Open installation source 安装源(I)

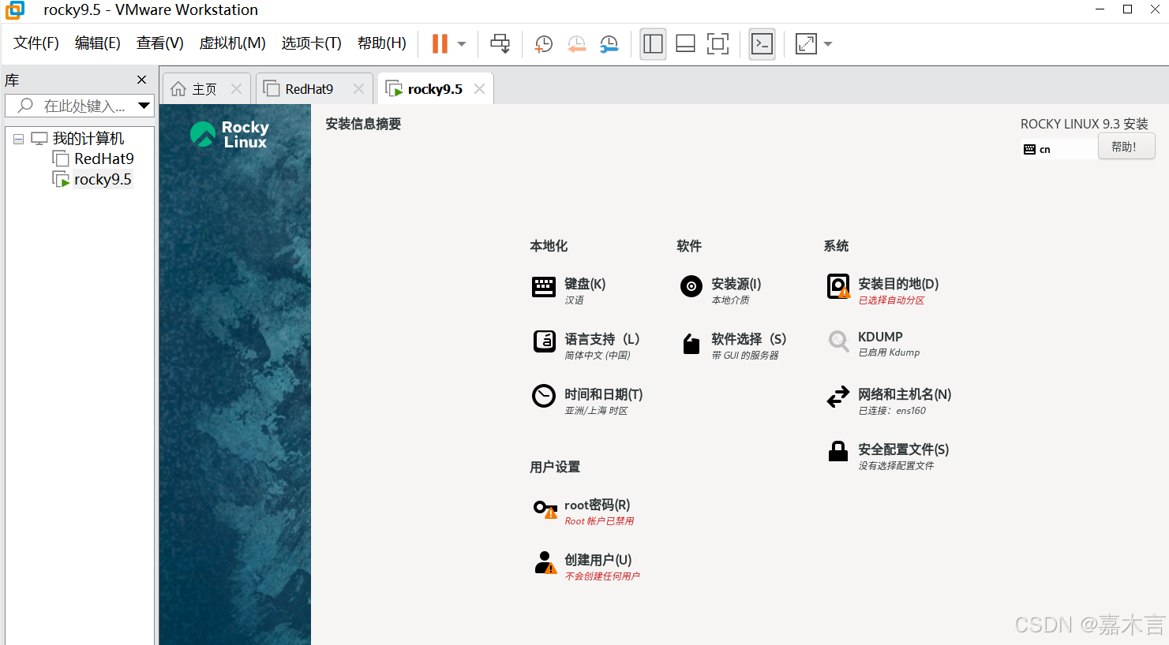point(720,290)
